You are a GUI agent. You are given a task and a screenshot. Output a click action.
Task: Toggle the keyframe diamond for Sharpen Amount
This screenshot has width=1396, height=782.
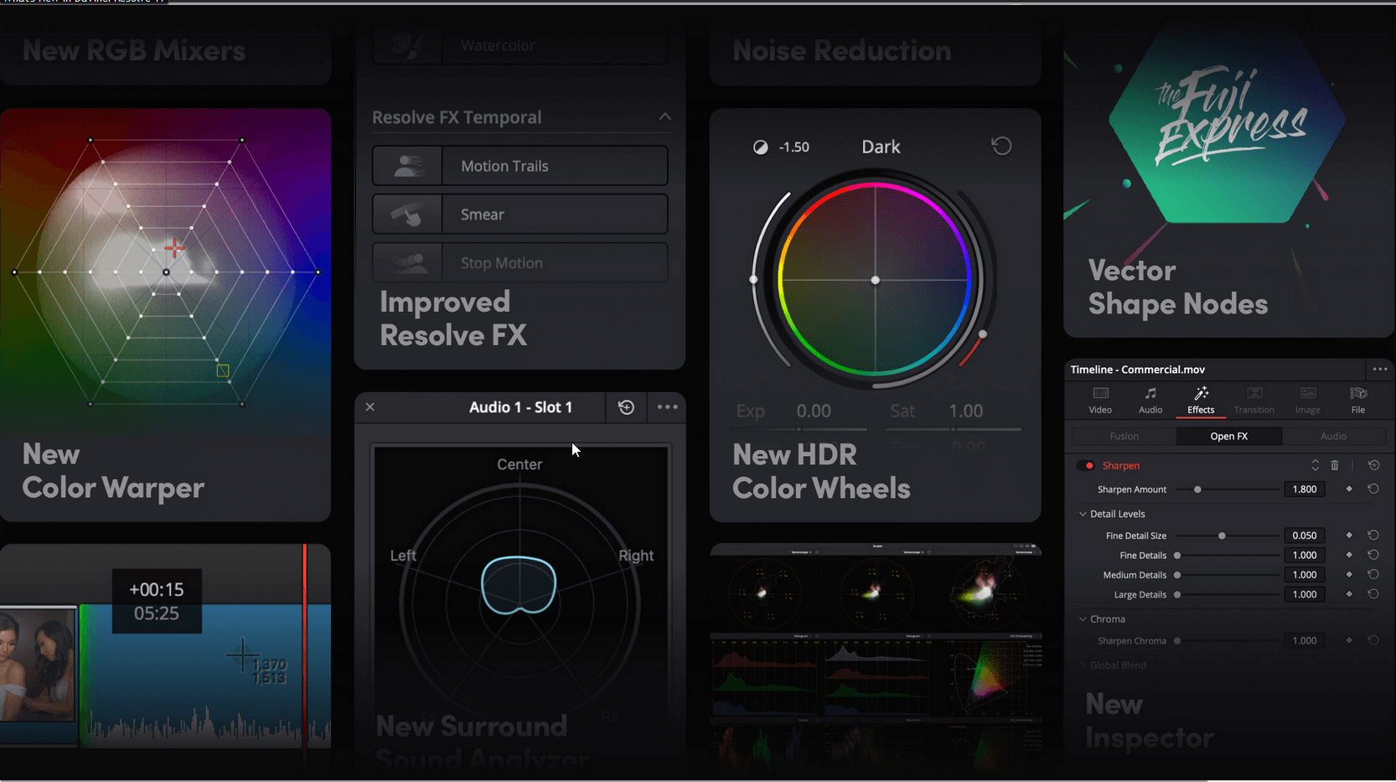[x=1349, y=489]
